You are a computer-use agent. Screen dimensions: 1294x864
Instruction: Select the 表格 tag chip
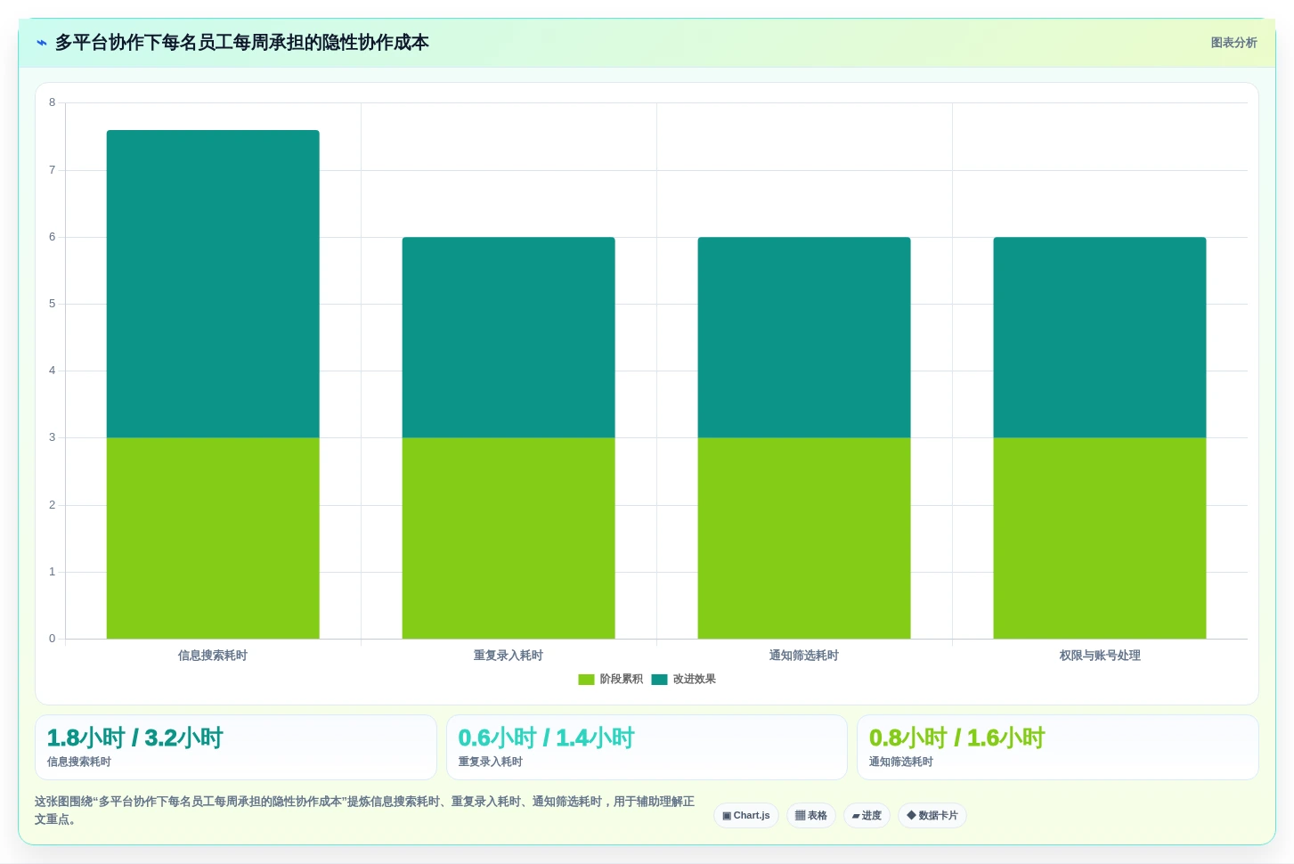pyautogui.click(x=810, y=816)
